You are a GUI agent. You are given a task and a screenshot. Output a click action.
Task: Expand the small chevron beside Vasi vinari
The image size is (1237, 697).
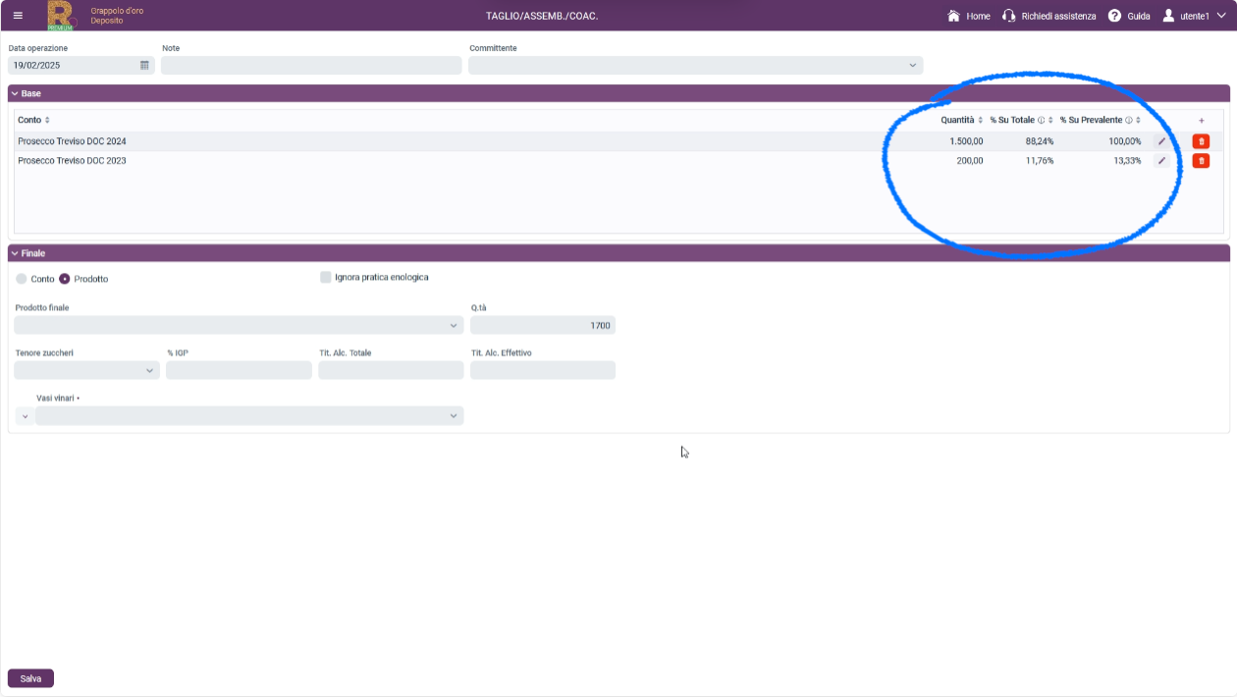(25, 416)
